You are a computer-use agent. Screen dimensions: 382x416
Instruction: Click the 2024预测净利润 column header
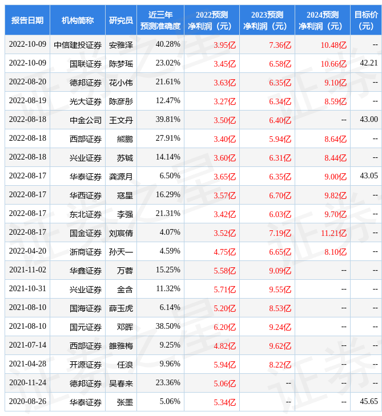pos(323,20)
